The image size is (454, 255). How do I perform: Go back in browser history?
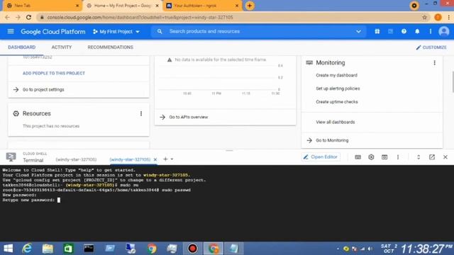pyautogui.click(x=7, y=17)
